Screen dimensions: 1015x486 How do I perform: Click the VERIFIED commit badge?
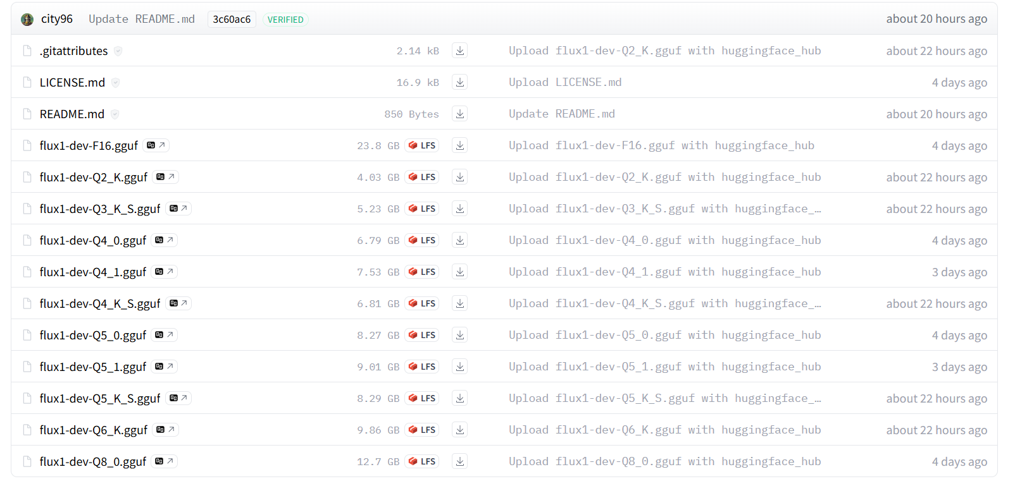(x=285, y=20)
